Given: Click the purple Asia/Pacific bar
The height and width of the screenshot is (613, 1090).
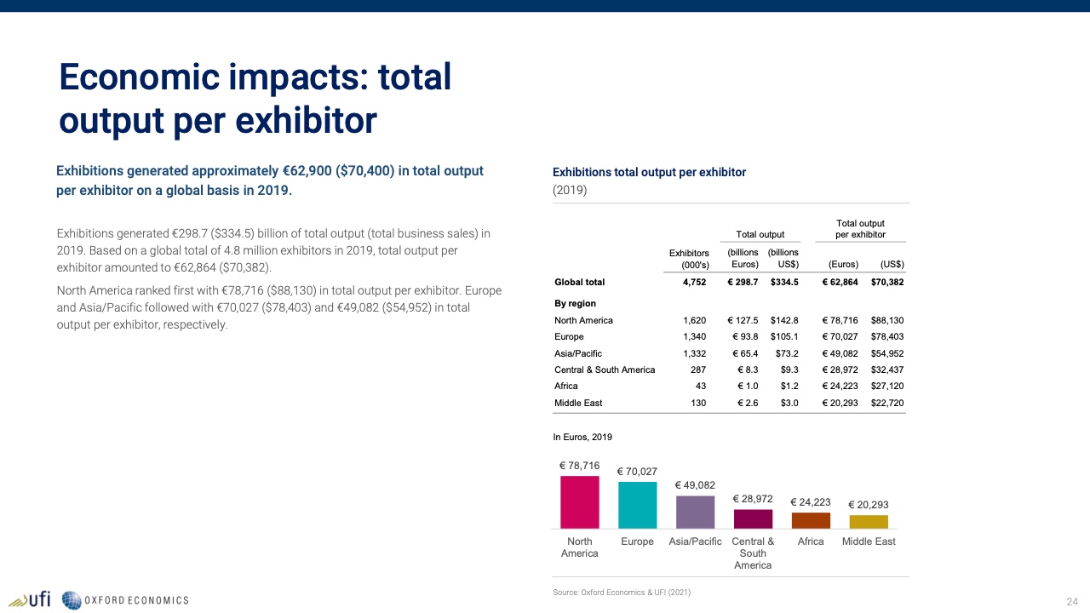Looking at the screenshot, I should (x=695, y=512).
